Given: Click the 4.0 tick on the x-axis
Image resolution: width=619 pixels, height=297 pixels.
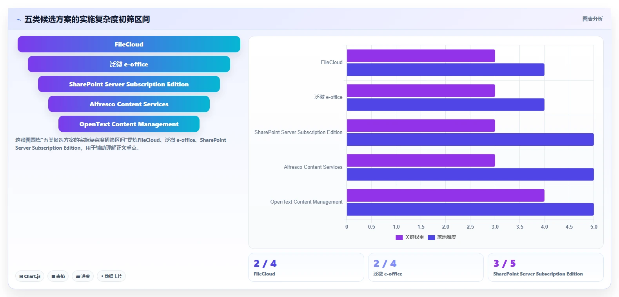Looking at the screenshot, I should (545, 227).
